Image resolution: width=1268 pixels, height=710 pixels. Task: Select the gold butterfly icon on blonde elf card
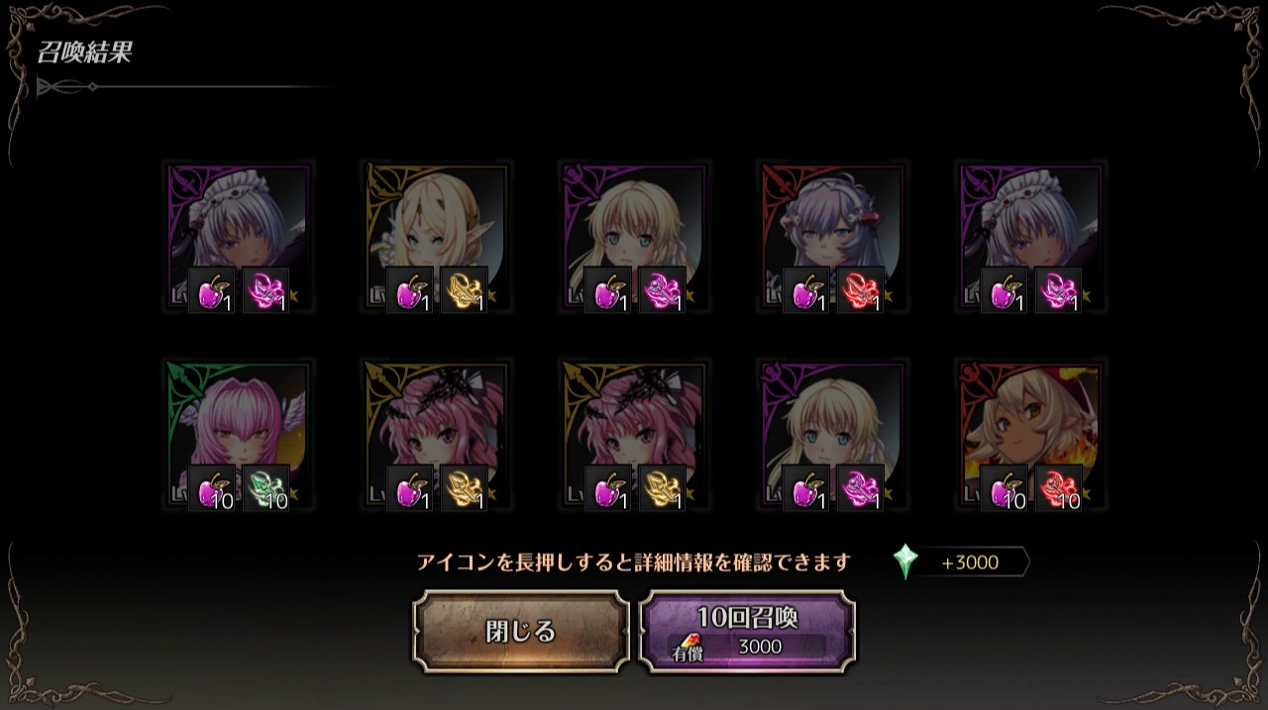click(x=464, y=290)
